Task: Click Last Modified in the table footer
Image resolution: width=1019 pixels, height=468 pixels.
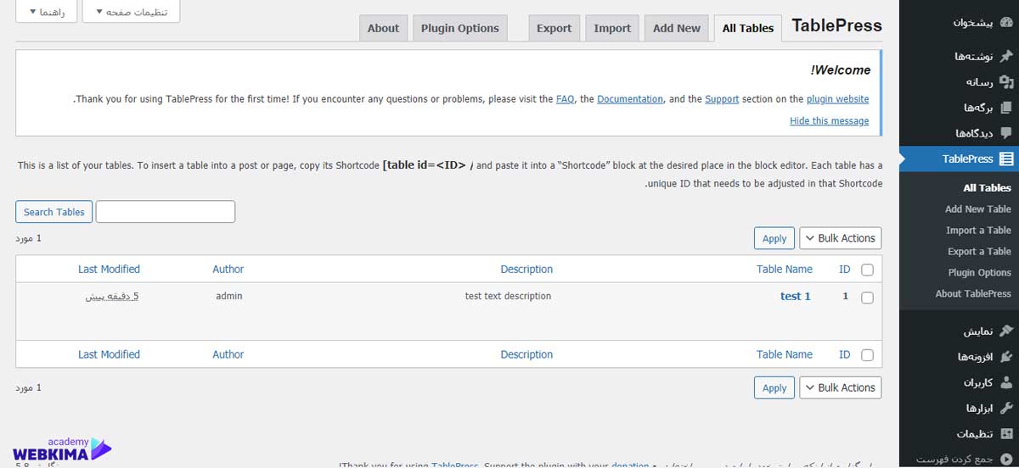Action: pyautogui.click(x=109, y=355)
